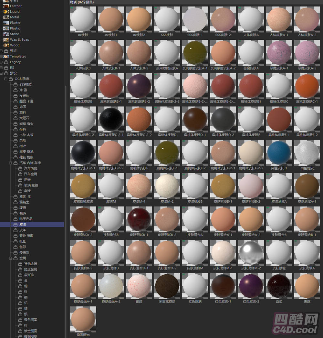Image resolution: width=323 pixels, height=338 pixels.
Task: Click the Metal category icon in tree
Action: [6, 17]
